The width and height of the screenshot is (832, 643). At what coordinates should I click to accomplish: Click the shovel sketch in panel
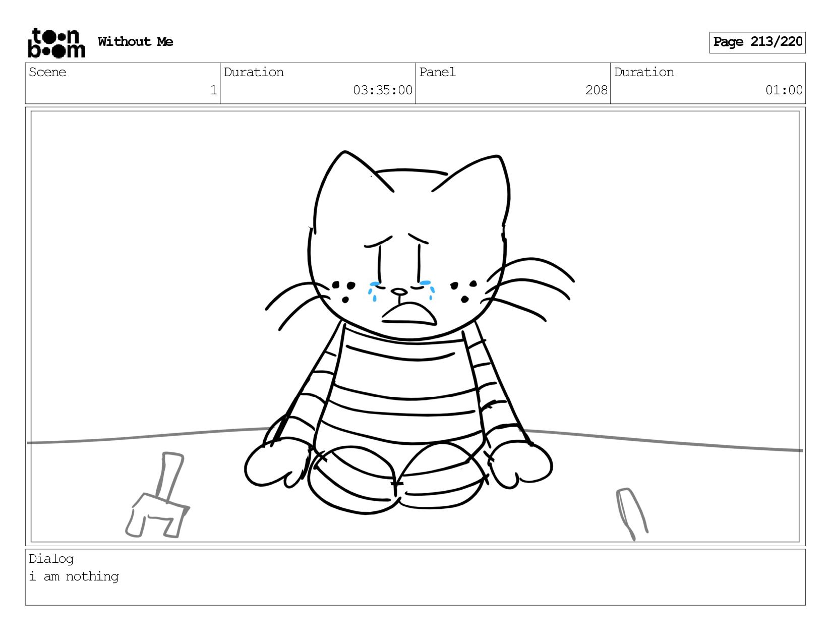pos(157,495)
